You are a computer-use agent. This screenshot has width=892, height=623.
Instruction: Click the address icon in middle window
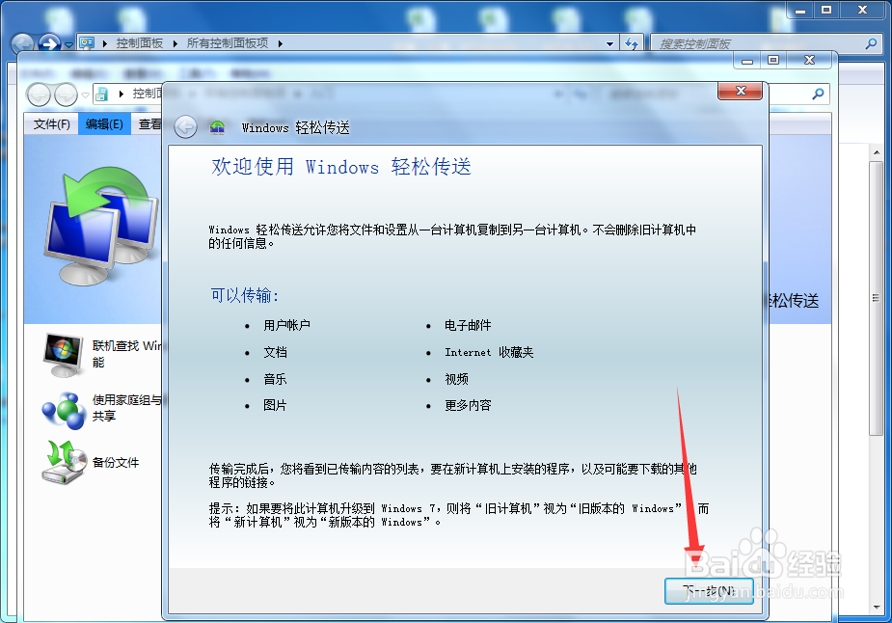(102, 95)
